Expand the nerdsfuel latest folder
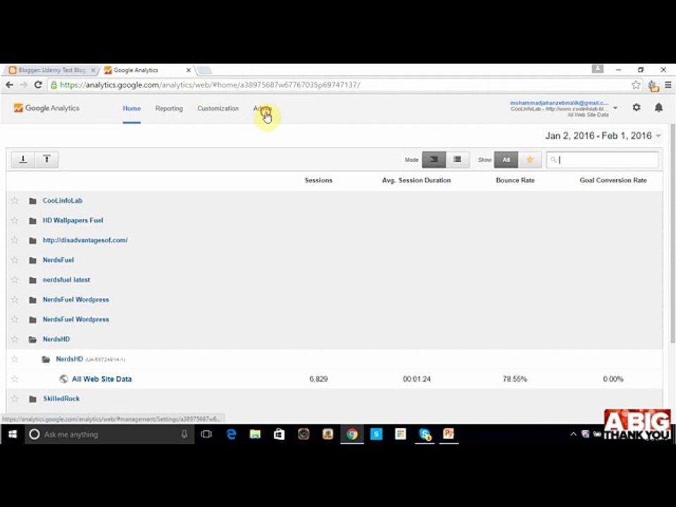Screen dimensions: 676x507 (x=32, y=280)
